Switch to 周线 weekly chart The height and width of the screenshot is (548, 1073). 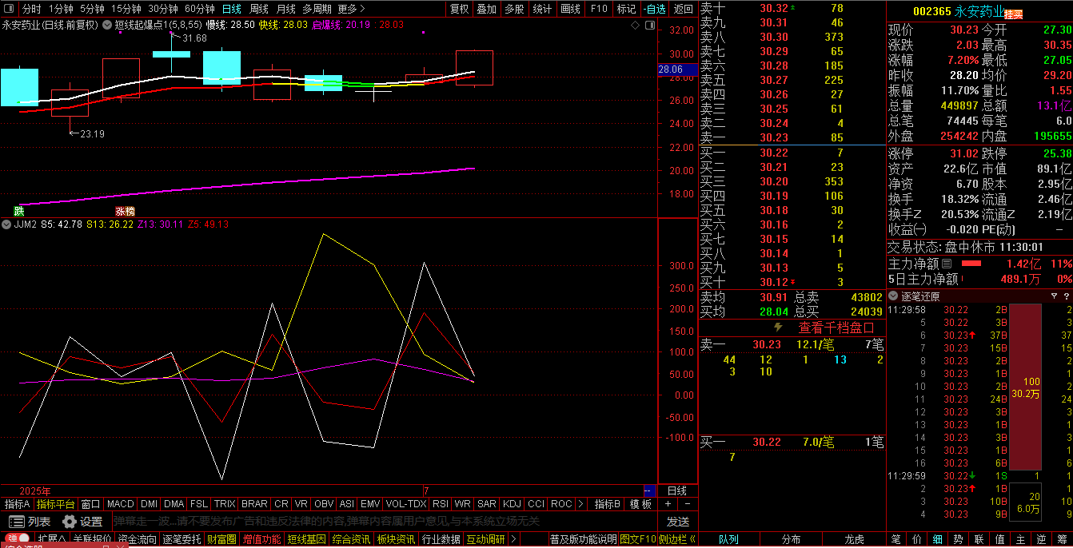[259, 10]
